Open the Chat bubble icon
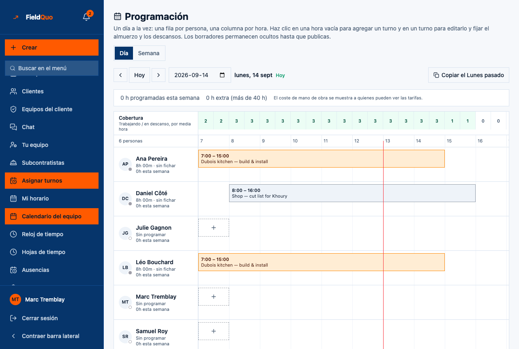The height and width of the screenshot is (349, 519). [x=13, y=127]
